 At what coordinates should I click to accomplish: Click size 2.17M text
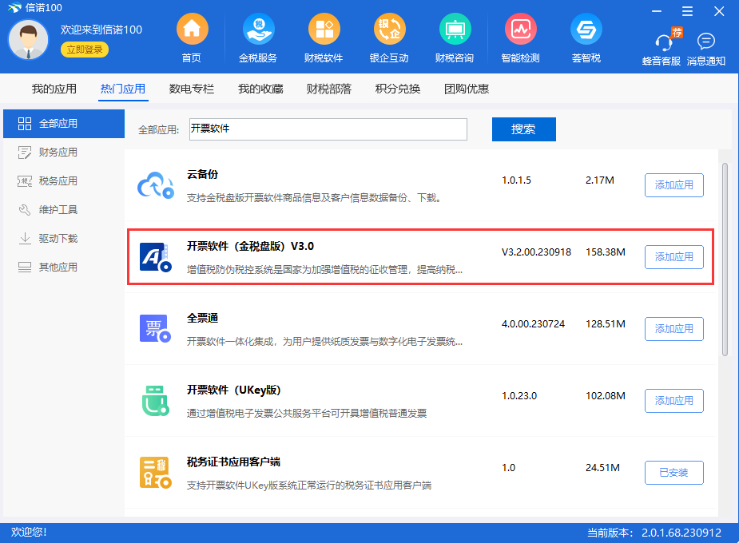point(600,180)
